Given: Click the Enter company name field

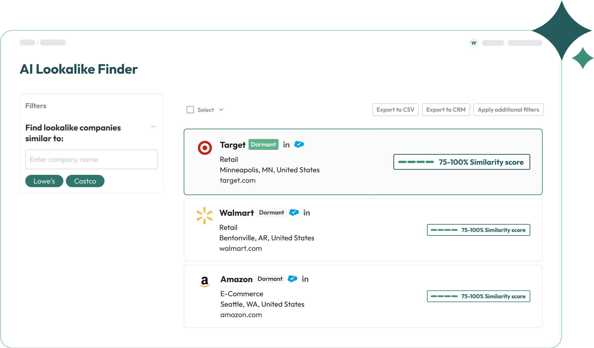Looking at the screenshot, I should click(91, 160).
